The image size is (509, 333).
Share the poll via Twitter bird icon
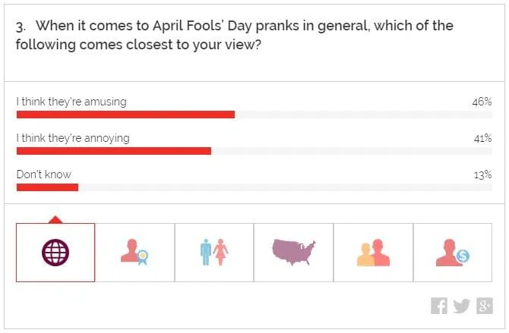(461, 306)
